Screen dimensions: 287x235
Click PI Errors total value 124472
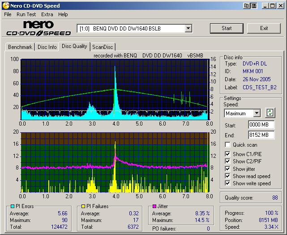(x=59, y=227)
